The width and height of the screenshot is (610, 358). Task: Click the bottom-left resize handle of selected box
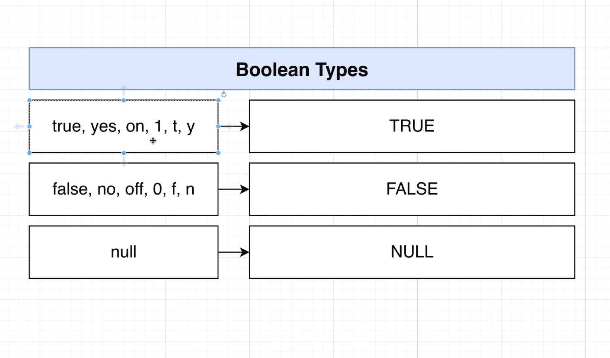click(29, 153)
